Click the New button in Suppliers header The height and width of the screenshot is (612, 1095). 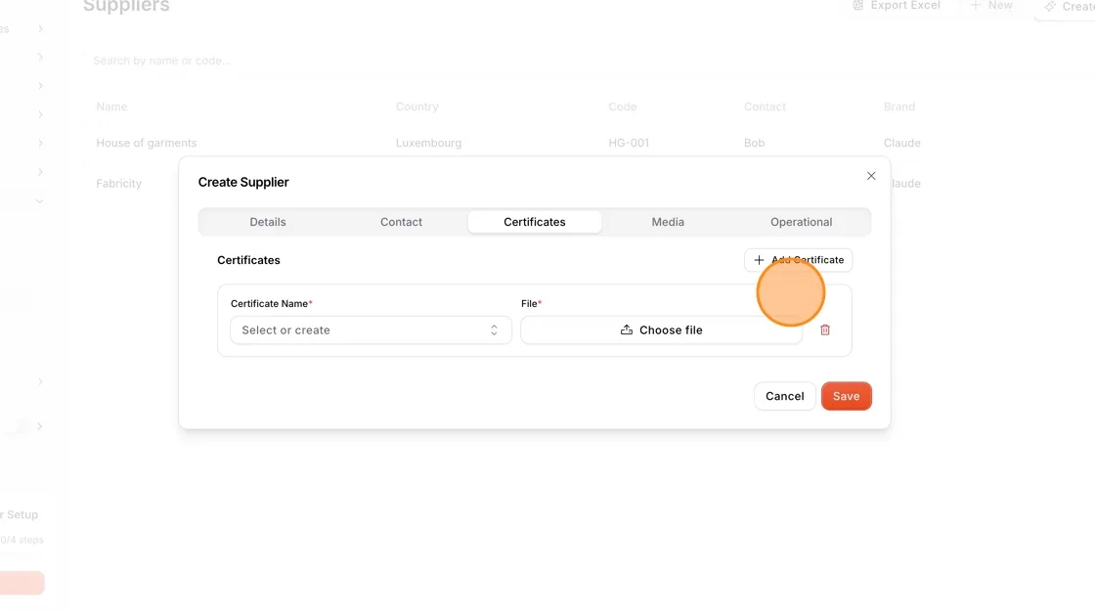[x=991, y=6]
